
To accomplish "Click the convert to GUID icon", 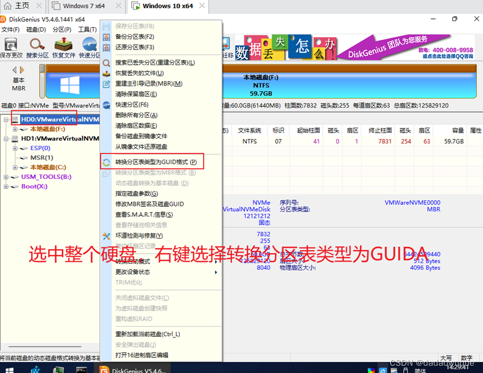I will click(106, 162).
